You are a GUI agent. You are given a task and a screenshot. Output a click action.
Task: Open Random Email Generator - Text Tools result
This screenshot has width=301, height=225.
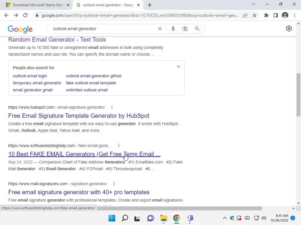tap(57, 40)
